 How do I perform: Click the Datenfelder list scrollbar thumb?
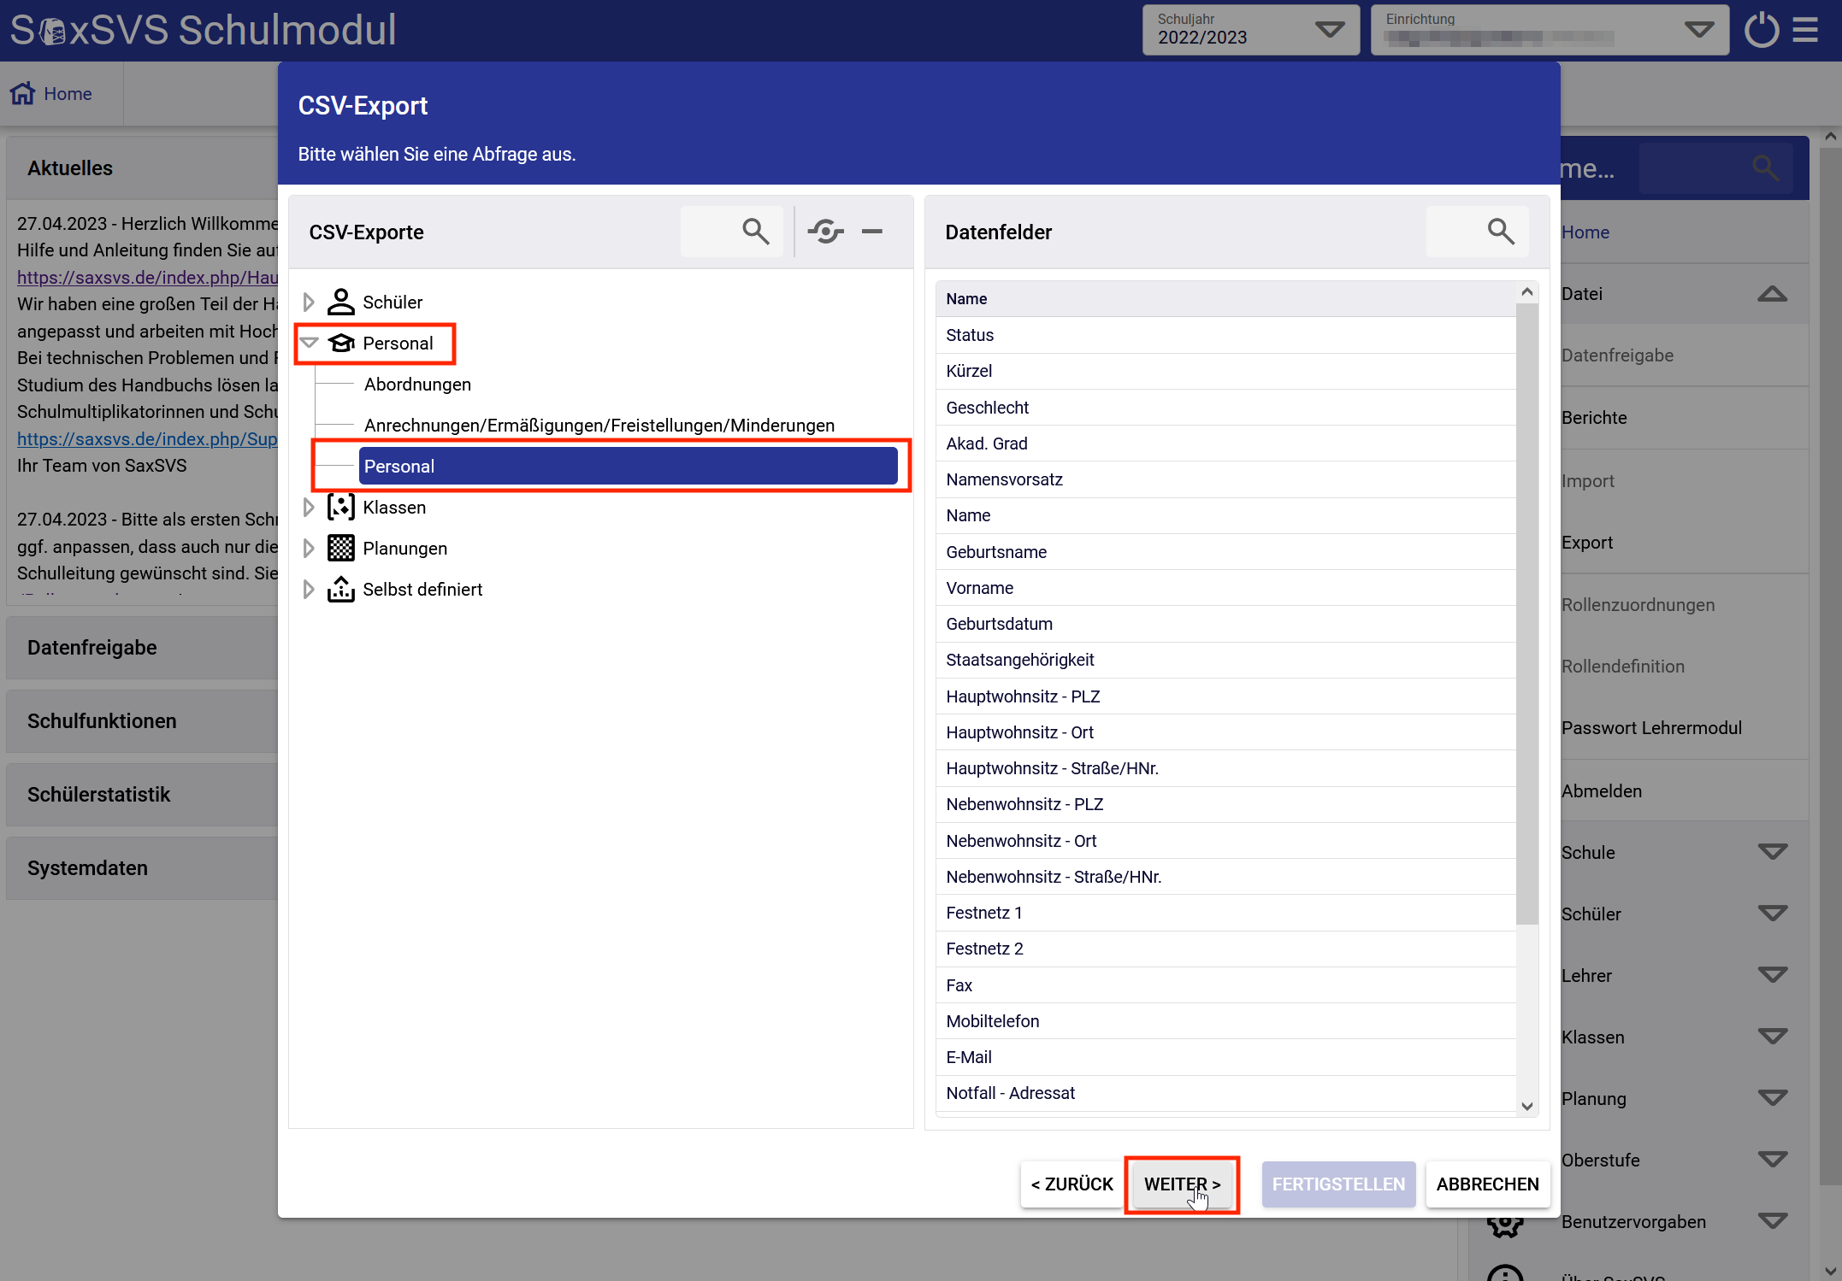[x=1526, y=613]
